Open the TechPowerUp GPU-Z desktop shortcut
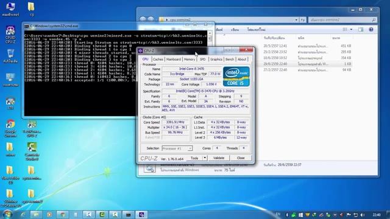Image resolution: width=390 pixels, height=219 pixels. tap(32, 128)
